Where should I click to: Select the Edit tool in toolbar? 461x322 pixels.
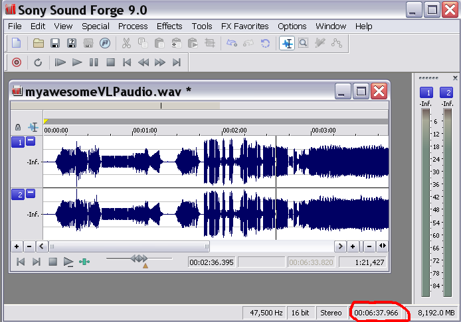(x=287, y=44)
